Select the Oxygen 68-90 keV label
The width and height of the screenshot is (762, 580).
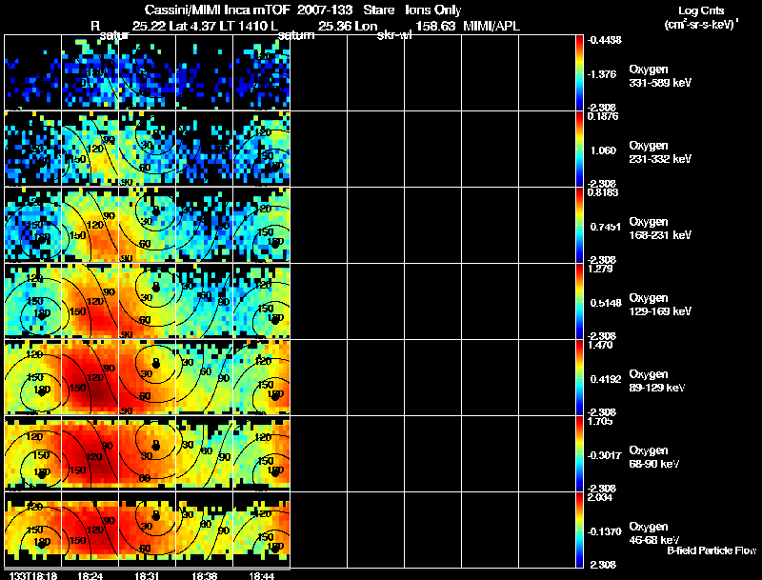click(654, 457)
